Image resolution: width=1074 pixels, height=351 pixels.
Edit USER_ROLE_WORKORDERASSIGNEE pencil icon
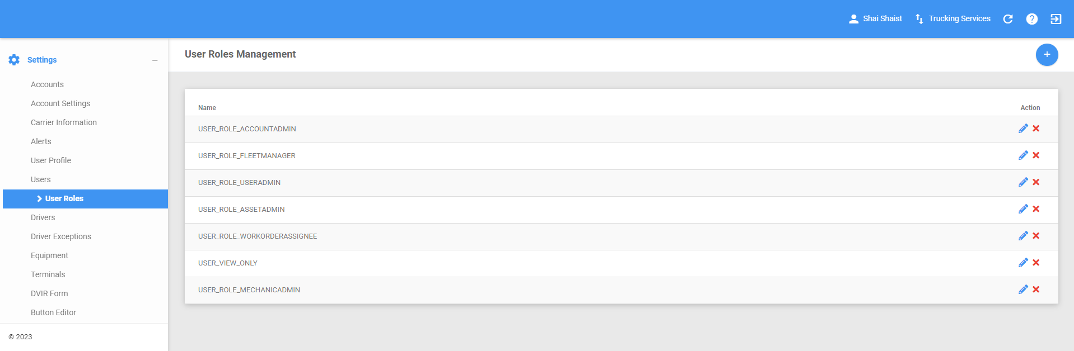(x=1023, y=236)
